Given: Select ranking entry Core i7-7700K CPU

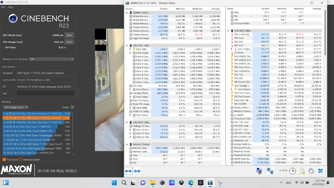Looking at the screenshot, I should click(x=36, y=127).
